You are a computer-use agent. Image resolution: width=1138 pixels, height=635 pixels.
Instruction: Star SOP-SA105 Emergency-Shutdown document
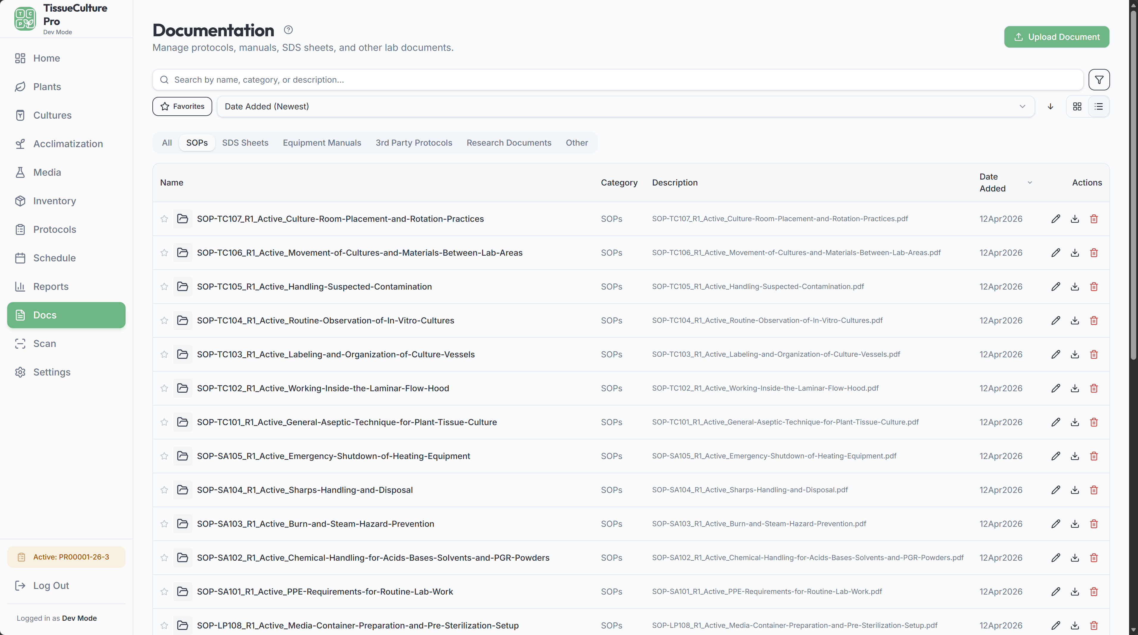(164, 456)
